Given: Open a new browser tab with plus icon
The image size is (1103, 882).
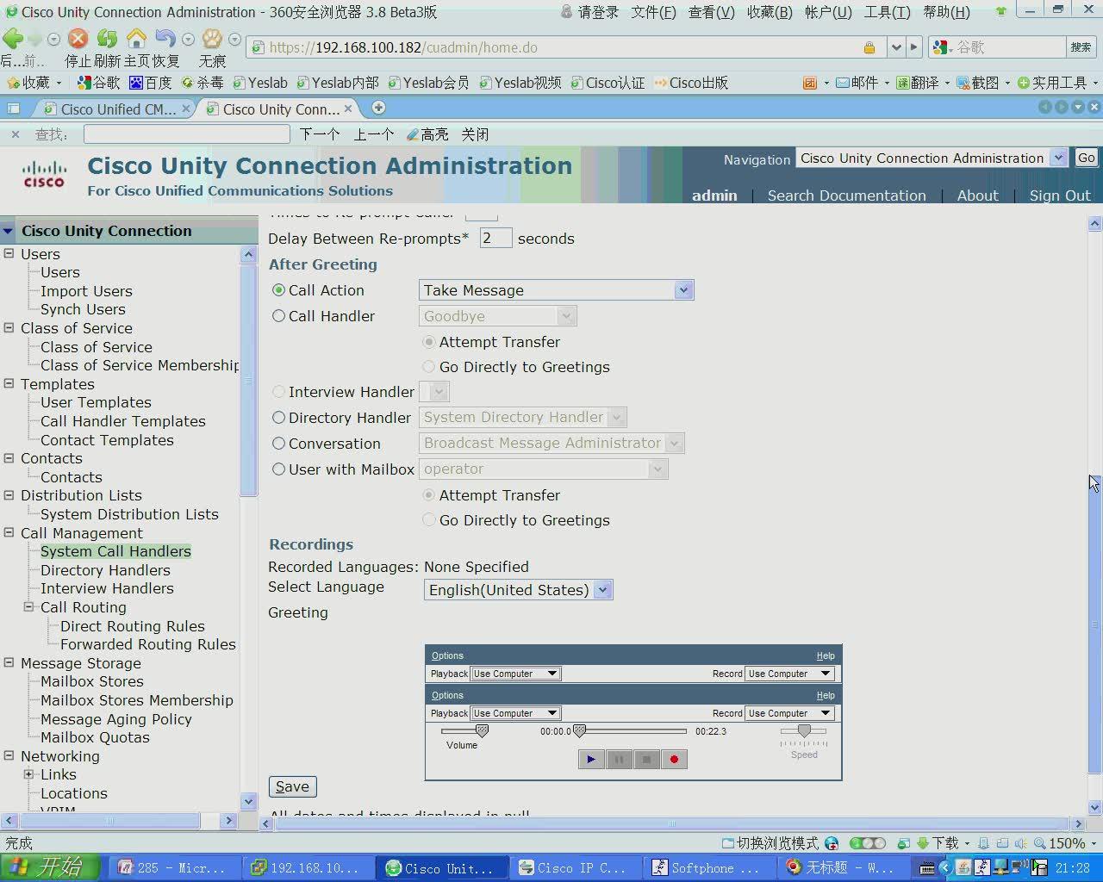Looking at the screenshot, I should tap(378, 108).
